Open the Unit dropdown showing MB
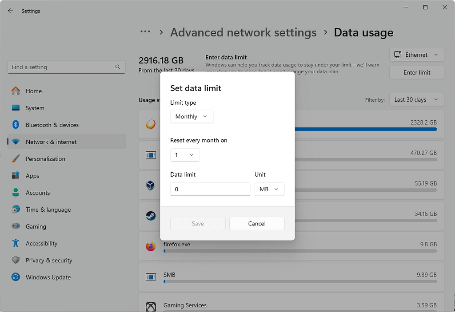This screenshot has width=455, height=312. 269,189
